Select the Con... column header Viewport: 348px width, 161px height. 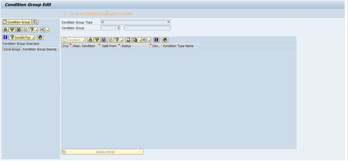(156, 46)
